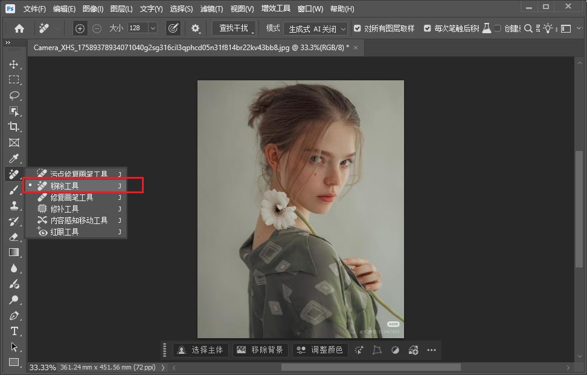Screen dimensions: 587x375
Task: Select the Crop tool
Action: click(14, 127)
